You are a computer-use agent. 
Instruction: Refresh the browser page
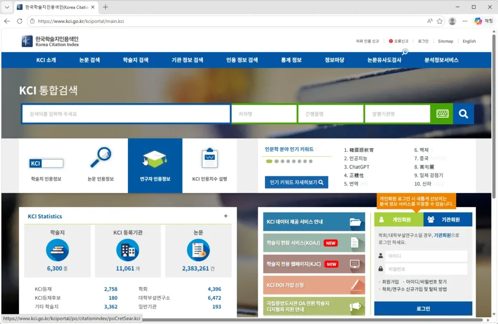click(19, 21)
